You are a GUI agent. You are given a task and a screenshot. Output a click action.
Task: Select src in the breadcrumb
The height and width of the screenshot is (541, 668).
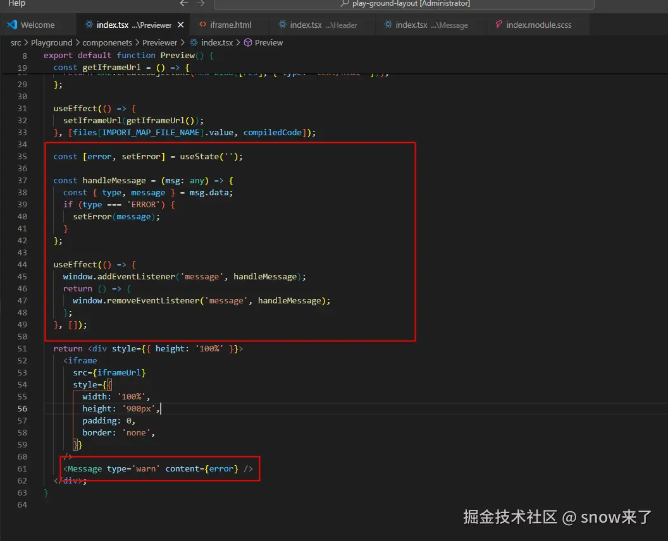[x=16, y=42]
